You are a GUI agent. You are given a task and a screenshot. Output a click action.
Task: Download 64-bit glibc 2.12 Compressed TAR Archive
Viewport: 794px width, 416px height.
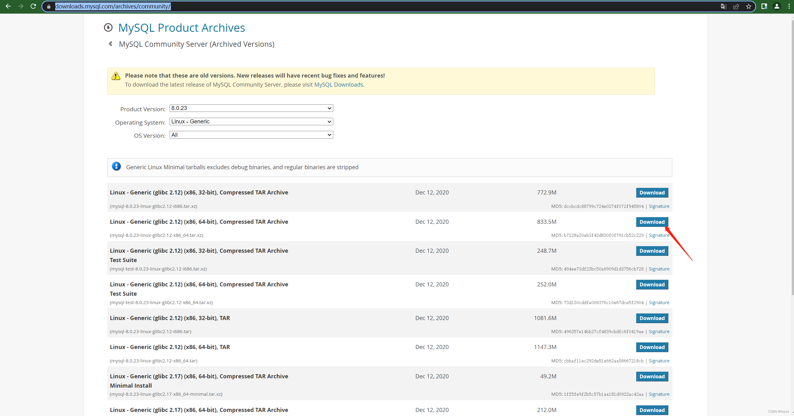point(652,222)
